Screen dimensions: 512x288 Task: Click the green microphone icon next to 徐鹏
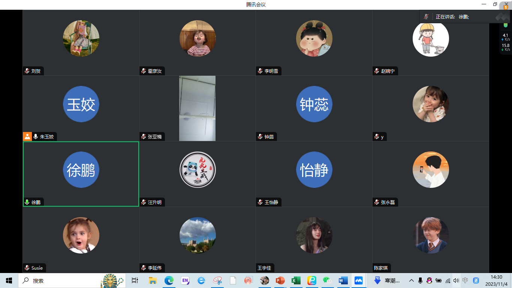[x=27, y=202]
